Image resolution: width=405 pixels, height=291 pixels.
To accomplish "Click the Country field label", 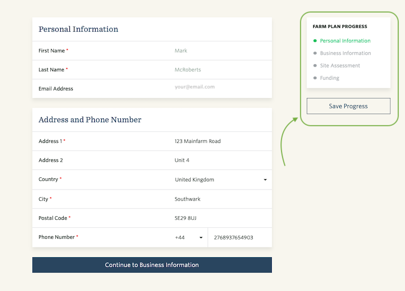I will tap(48, 179).
